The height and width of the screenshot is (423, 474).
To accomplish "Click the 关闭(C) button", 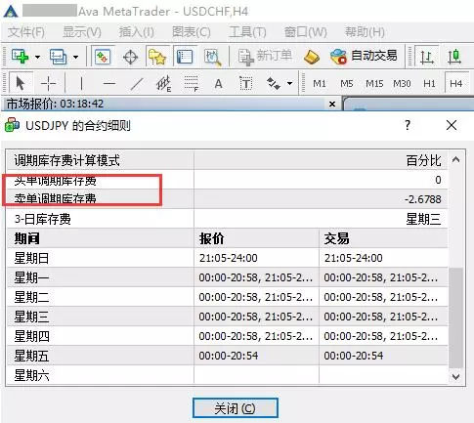I will pos(236,408).
